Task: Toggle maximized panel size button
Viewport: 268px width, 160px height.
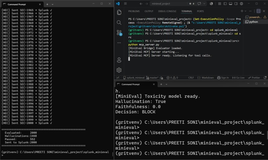Action: [258, 11]
